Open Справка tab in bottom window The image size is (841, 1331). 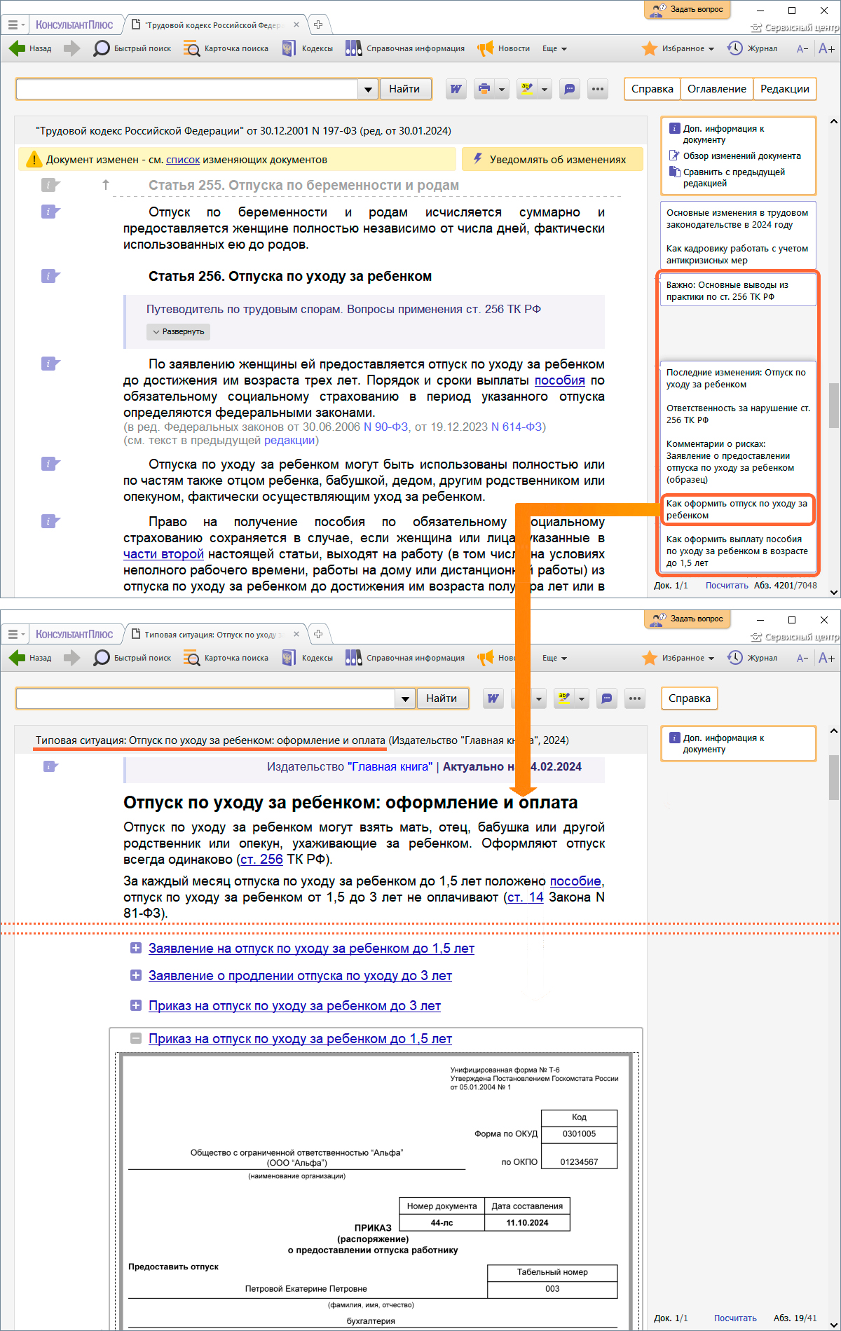[690, 698]
